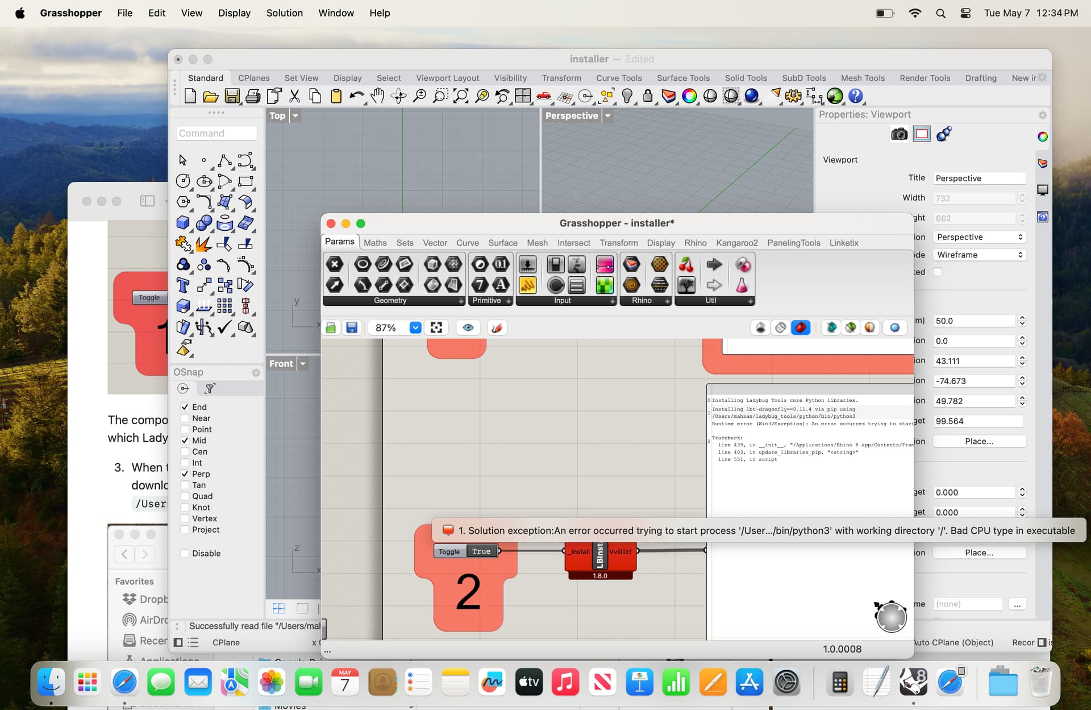
Task: Enable the Near osnap checkbox
Action: pyautogui.click(x=185, y=418)
